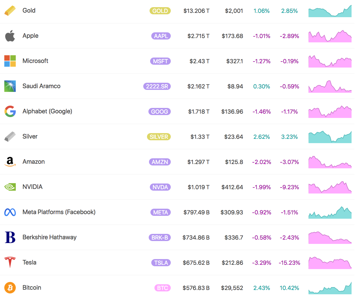Click Saudi Aramco's price sparkline chart

click(330, 86)
